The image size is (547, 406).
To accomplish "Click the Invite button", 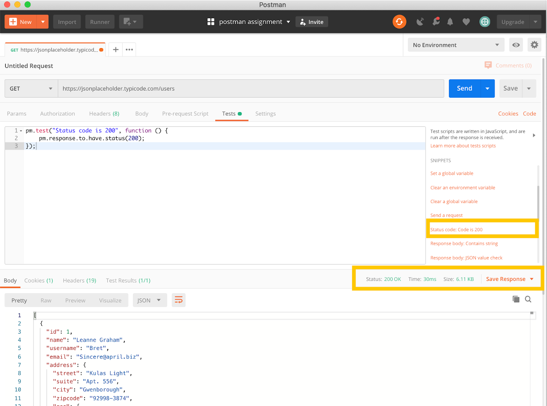I will tap(312, 22).
